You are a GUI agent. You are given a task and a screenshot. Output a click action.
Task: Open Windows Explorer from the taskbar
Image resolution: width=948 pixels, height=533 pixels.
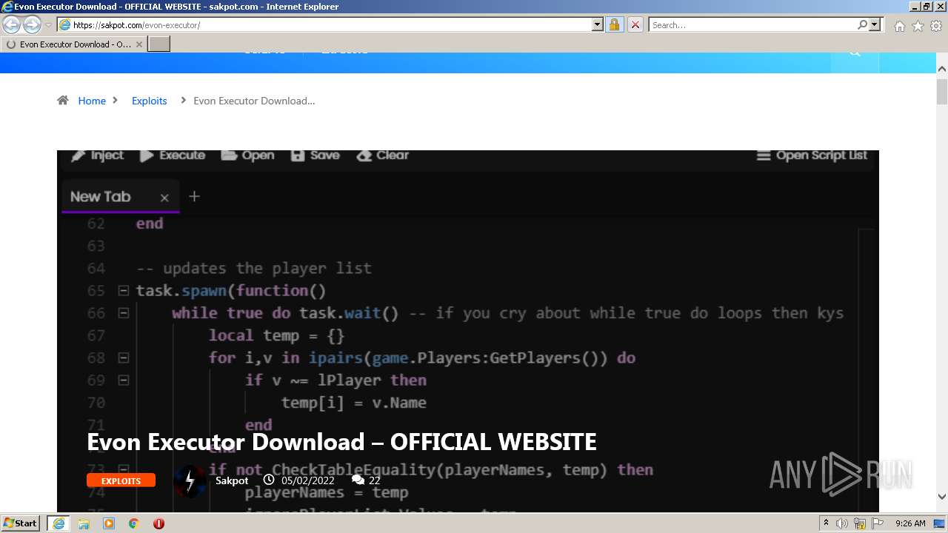click(84, 523)
